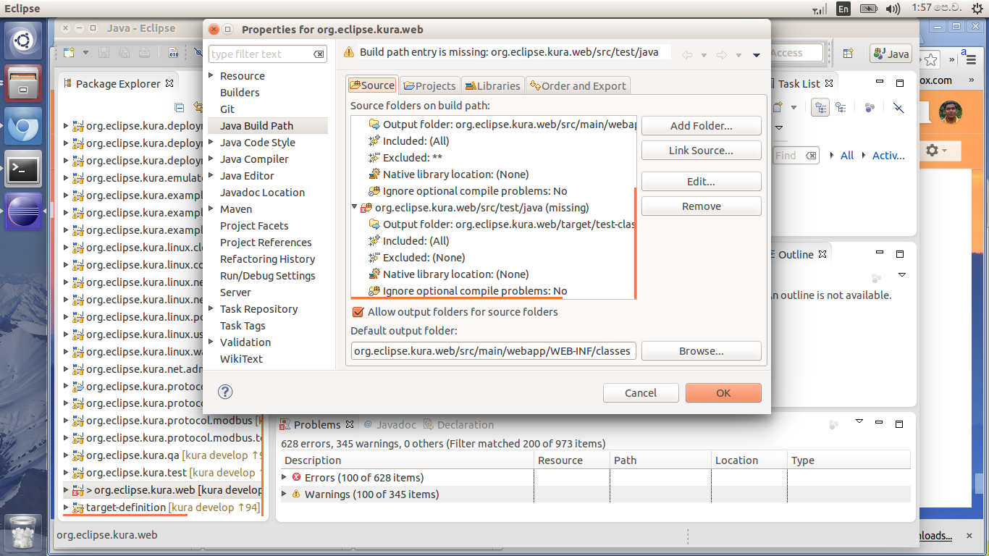Image resolution: width=989 pixels, height=556 pixels.
Task: Click the Remove button
Action: point(701,206)
